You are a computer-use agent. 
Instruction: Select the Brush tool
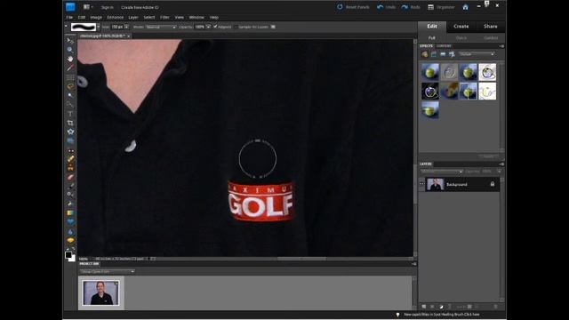tap(70, 186)
